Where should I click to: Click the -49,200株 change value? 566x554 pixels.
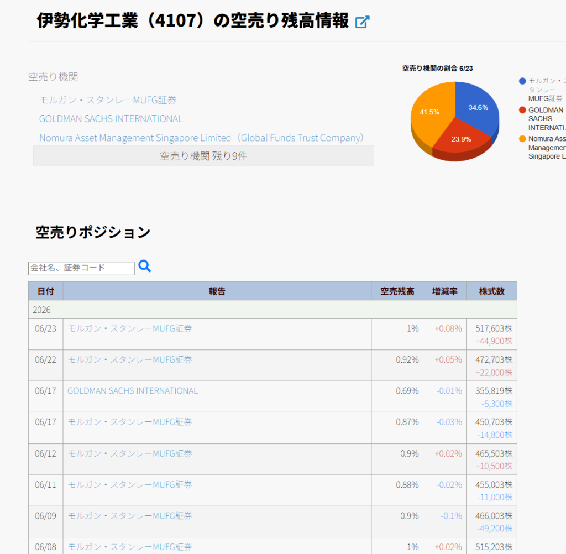495,529
